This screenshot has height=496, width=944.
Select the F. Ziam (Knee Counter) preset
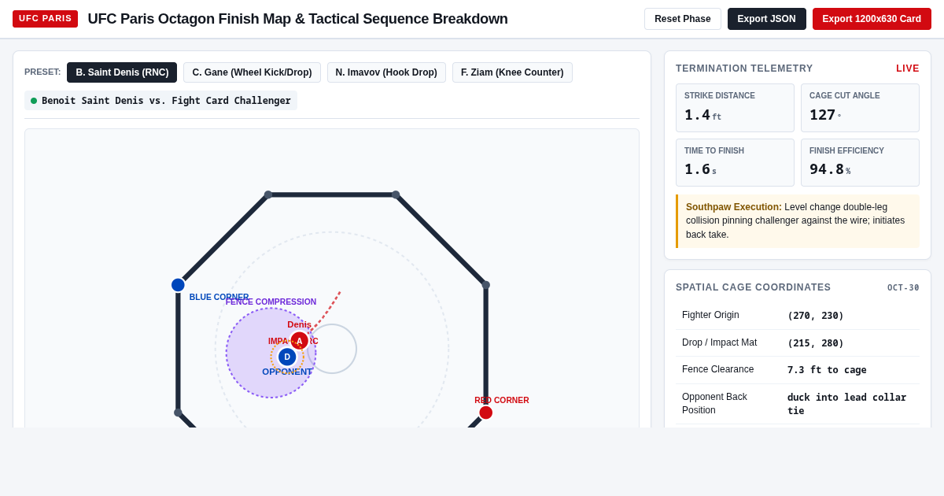[x=512, y=72]
